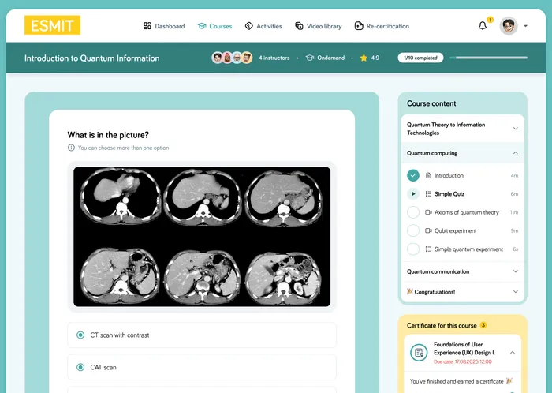This screenshot has width=552, height=393.
Task: Click the Qubit experiment video icon
Action: pyautogui.click(x=428, y=230)
